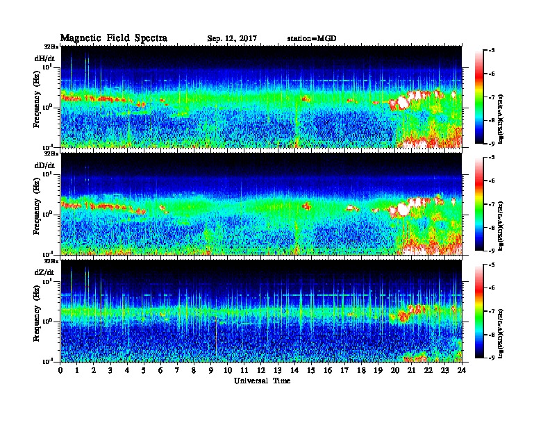Click the white Pc1 burst near 20.5 UT in dH/dt
This screenshot has height=425, width=550.
click(403, 102)
